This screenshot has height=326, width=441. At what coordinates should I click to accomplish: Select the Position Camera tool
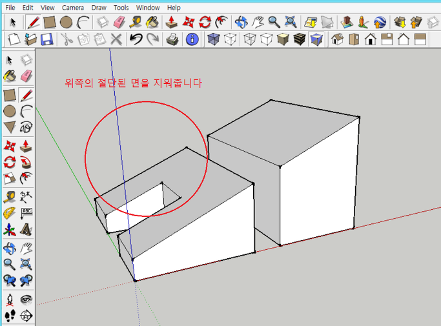[10, 300]
